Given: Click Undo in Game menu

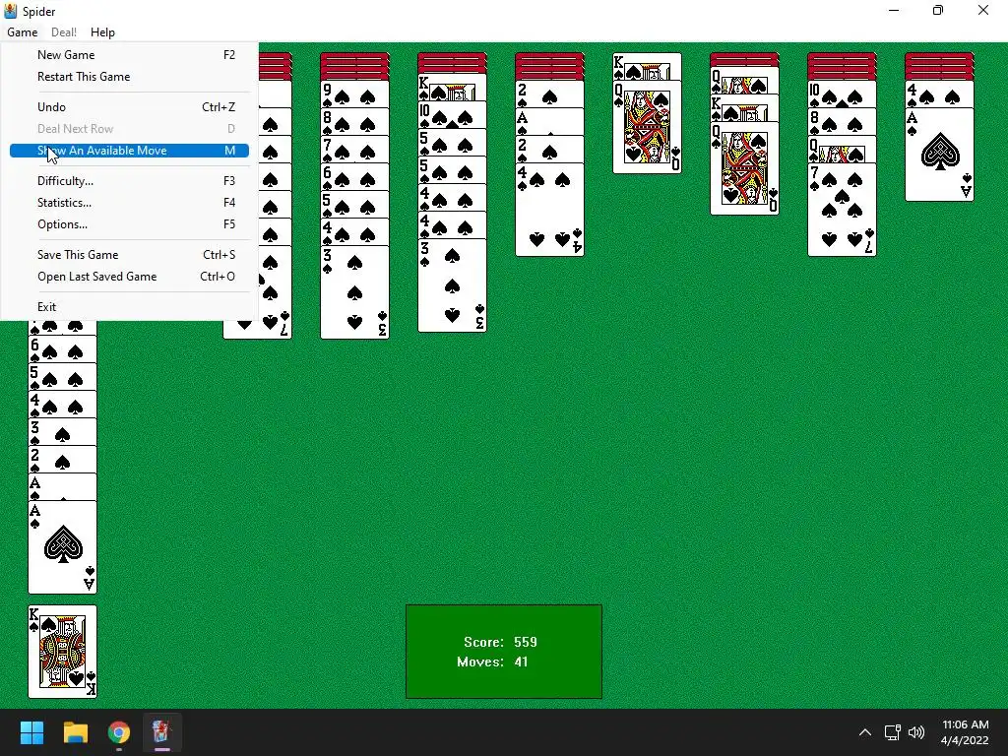Looking at the screenshot, I should point(129,106).
